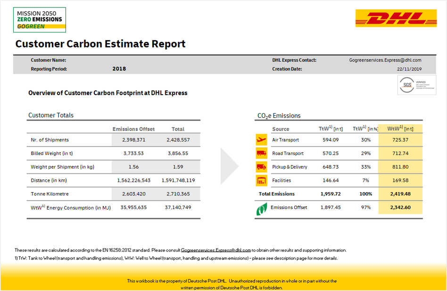Select billed weight value 3,733.53
Image resolution: width=447 pixels, height=291 pixels.
[x=133, y=153]
